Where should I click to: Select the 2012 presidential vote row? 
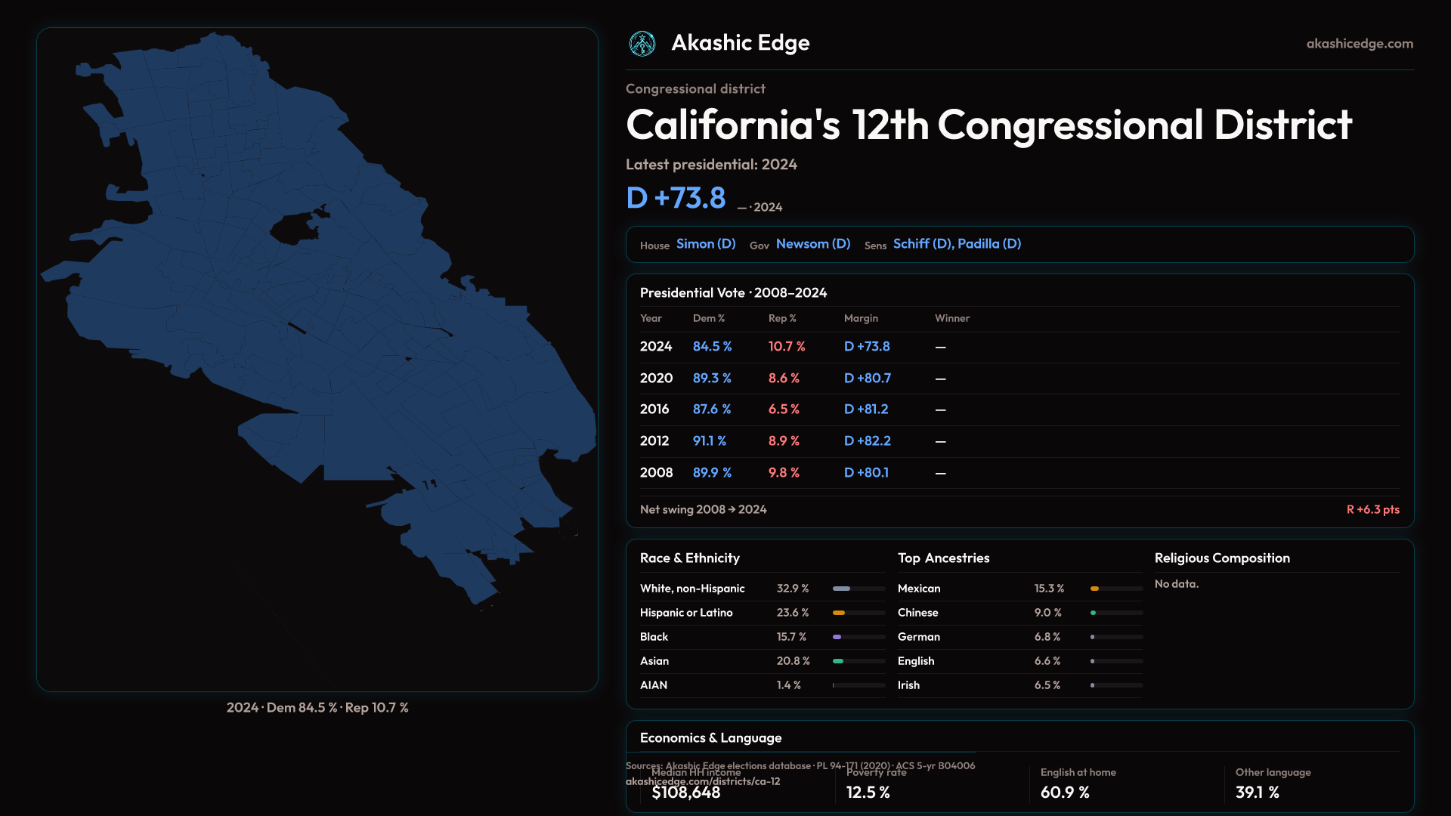(x=654, y=441)
